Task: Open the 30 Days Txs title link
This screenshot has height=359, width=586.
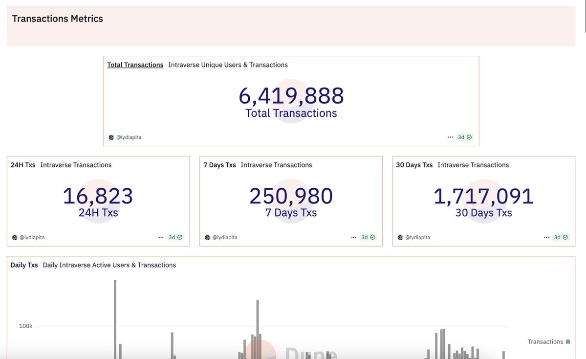Action: pyautogui.click(x=414, y=165)
